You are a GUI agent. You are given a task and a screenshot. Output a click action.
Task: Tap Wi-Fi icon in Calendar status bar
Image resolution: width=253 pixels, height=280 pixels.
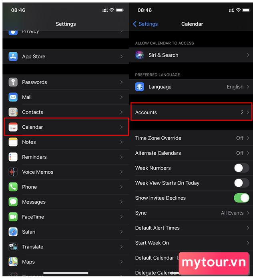click(x=238, y=10)
